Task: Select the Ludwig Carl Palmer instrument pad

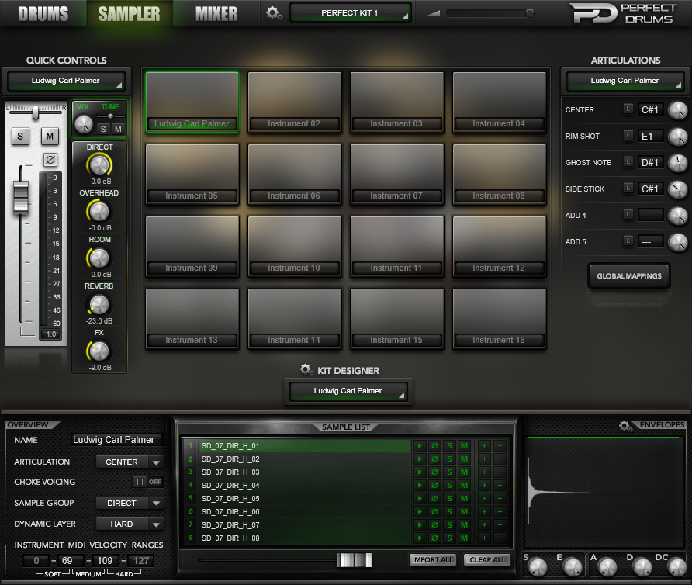Action: click(192, 102)
